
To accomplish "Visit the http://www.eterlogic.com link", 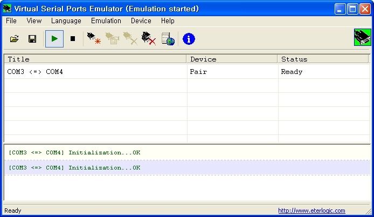I will coord(311,211).
